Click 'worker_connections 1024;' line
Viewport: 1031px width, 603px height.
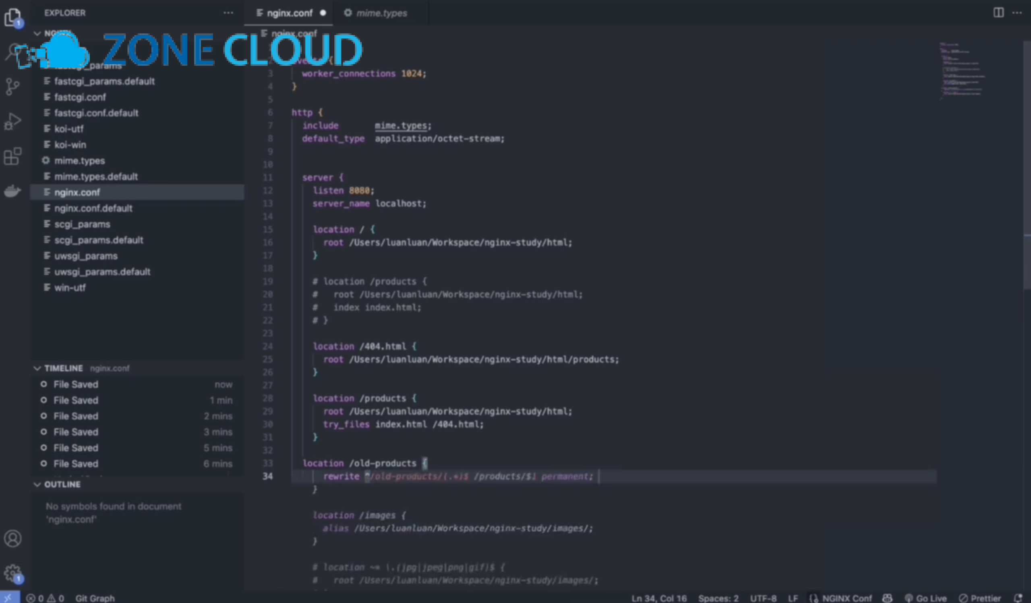pos(364,74)
